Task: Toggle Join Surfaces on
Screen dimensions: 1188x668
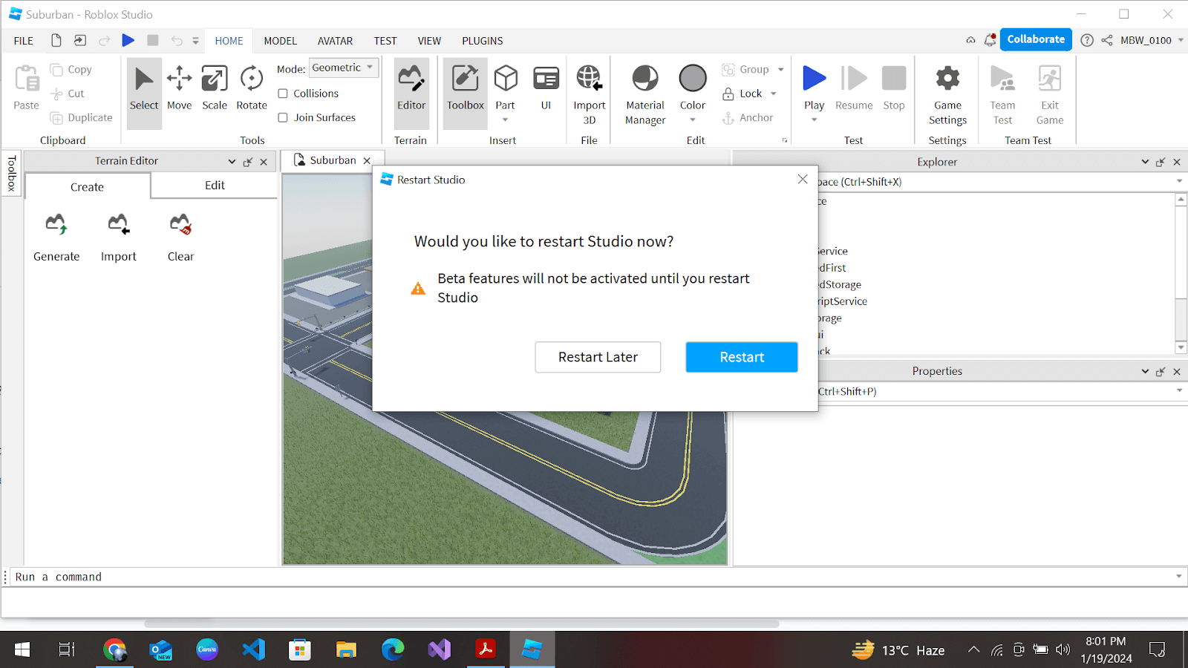Action: 283,117
